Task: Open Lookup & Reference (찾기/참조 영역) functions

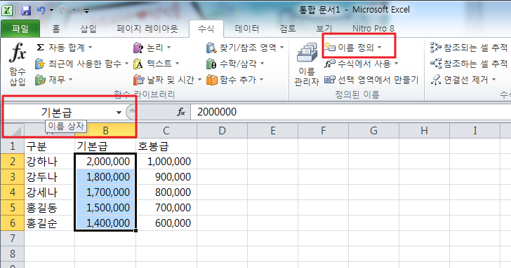Action: click(244, 48)
